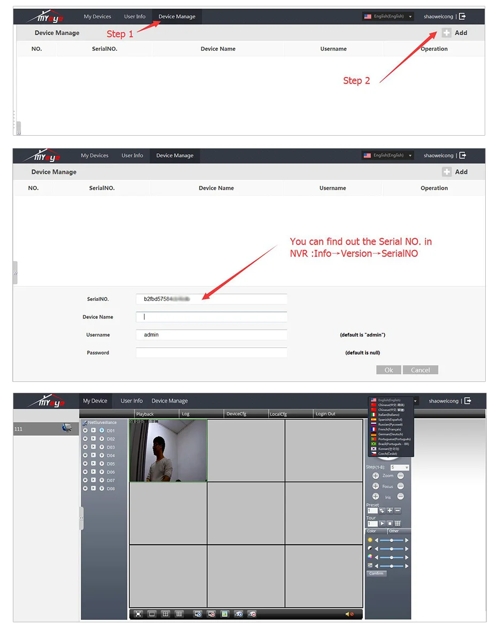Viewport: 497px width, 633px height.
Task: Click SerialNO. input field in form
Action: (211, 299)
